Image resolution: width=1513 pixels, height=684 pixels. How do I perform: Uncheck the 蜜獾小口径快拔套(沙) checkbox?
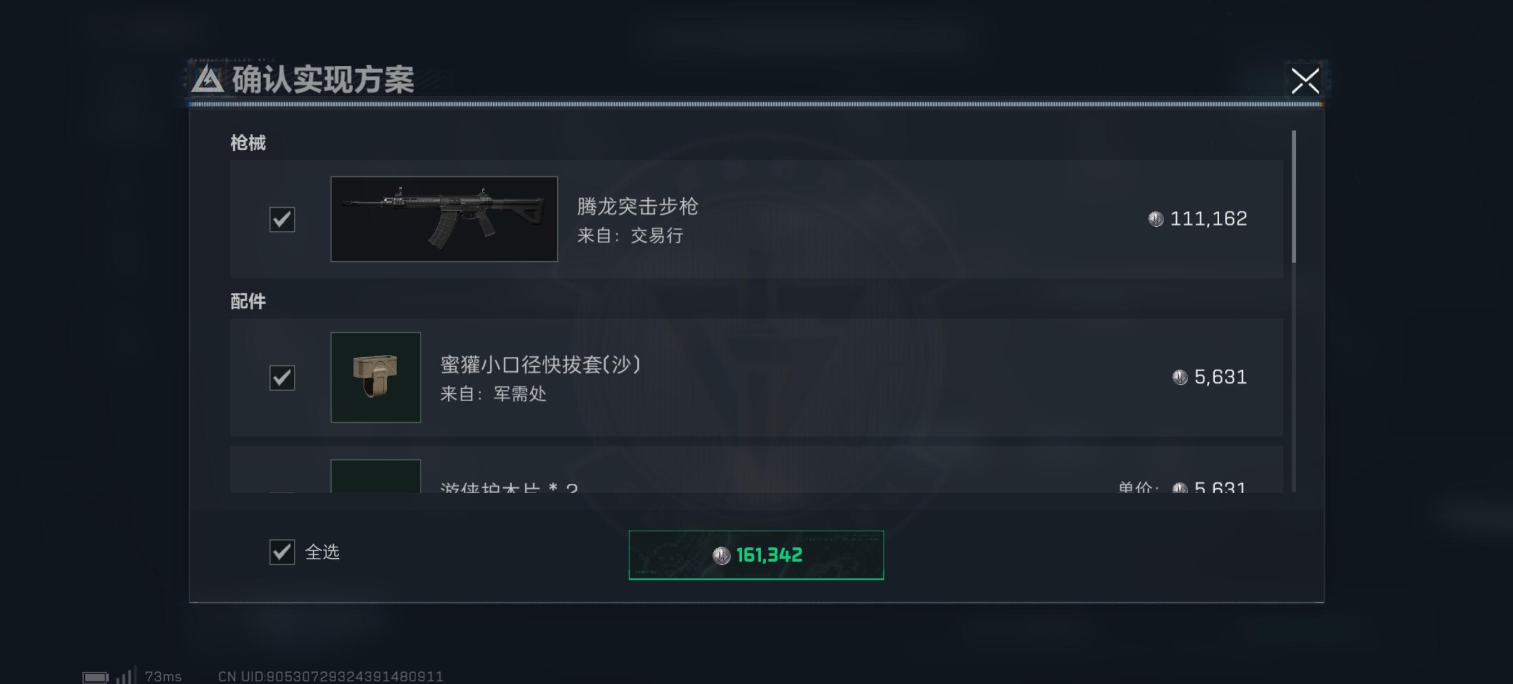click(x=282, y=377)
